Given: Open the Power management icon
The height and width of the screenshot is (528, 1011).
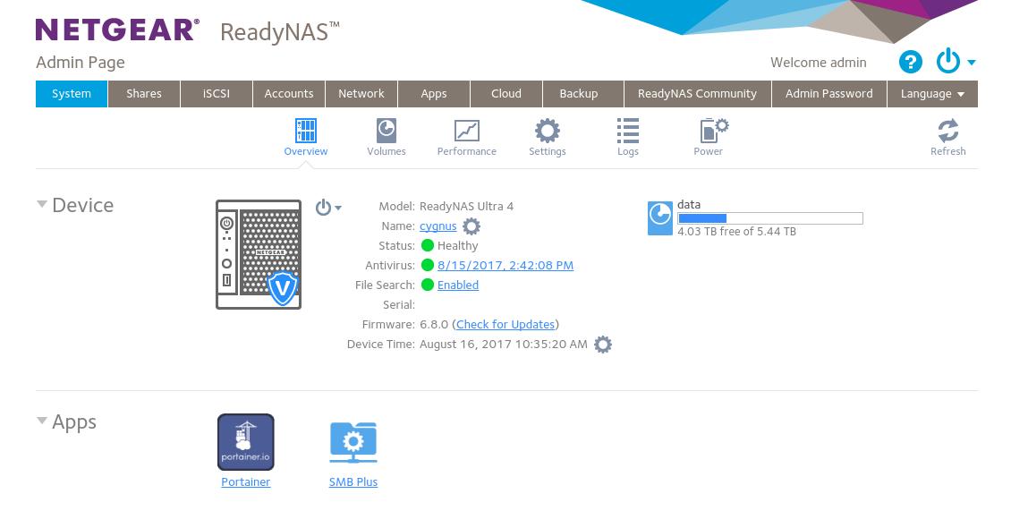Looking at the screenshot, I should point(714,131).
